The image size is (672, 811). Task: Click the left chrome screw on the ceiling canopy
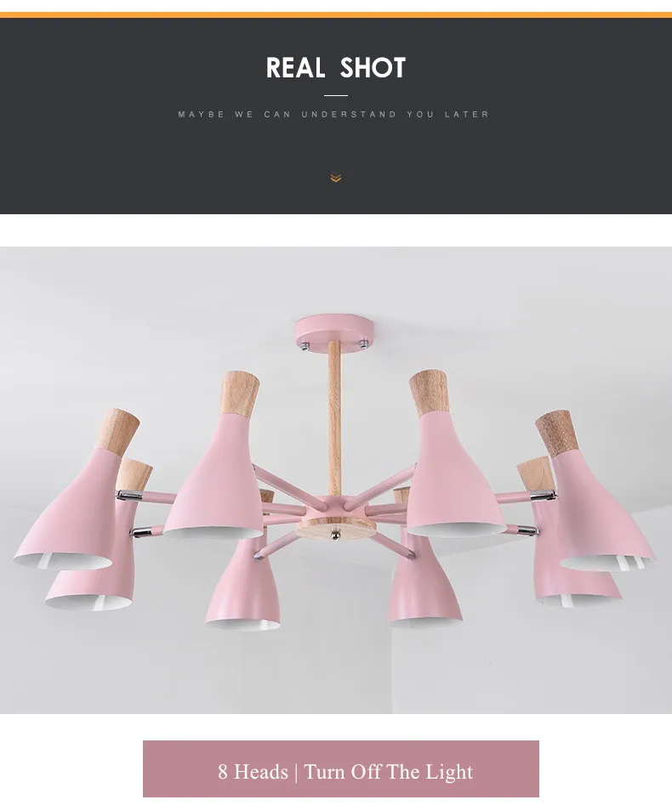coord(306,345)
